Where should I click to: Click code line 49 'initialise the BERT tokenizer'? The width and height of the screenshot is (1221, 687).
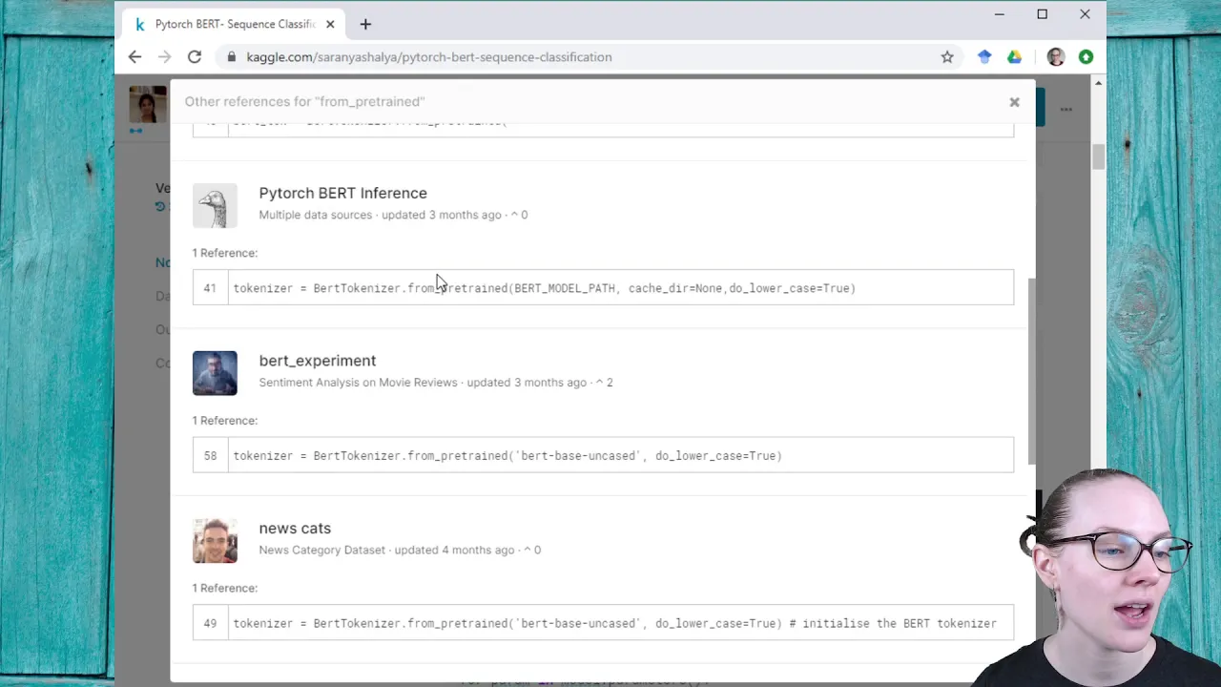(x=603, y=623)
